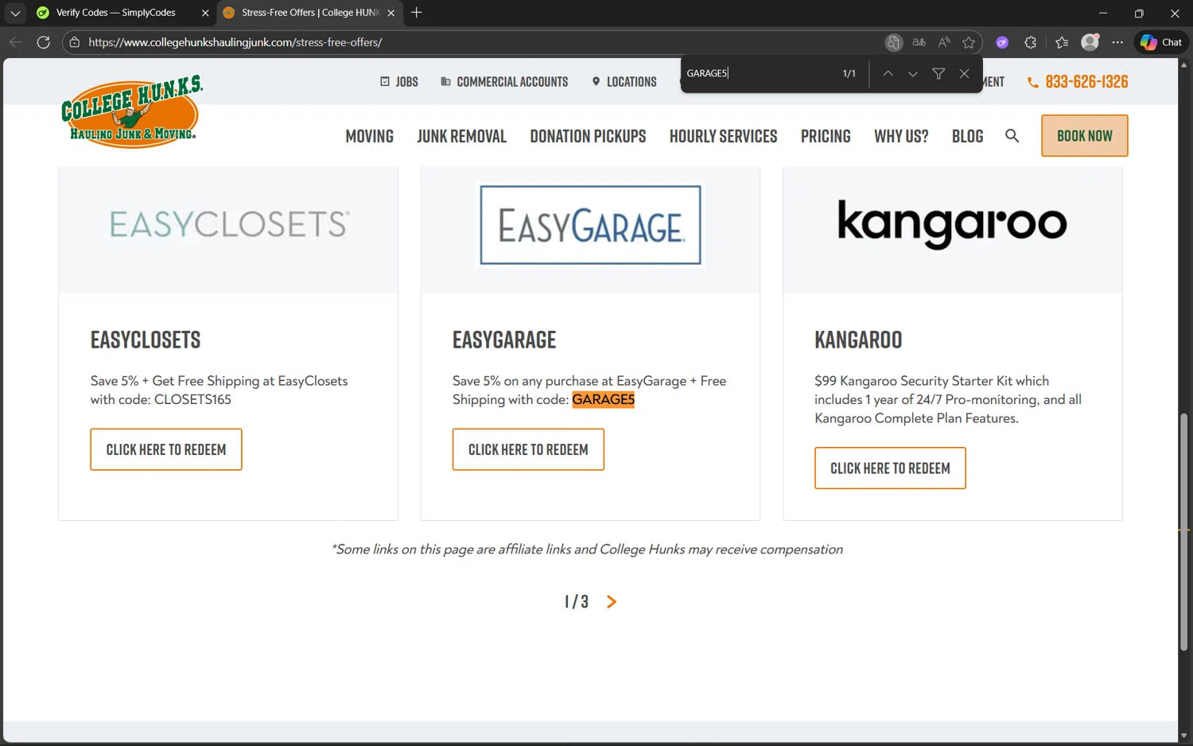Open the Why Us? menu item
Image resolution: width=1193 pixels, height=746 pixels.
pyautogui.click(x=901, y=136)
